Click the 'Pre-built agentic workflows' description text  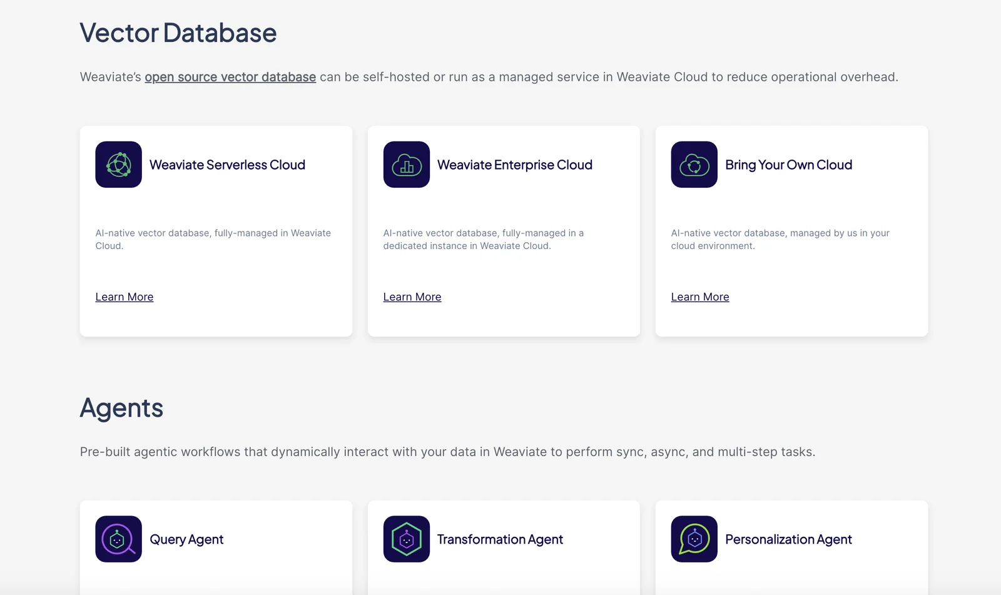tap(447, 452)
